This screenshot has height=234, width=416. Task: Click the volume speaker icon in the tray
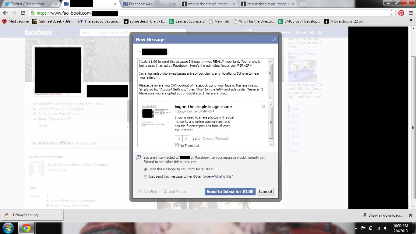click(386, 228)
